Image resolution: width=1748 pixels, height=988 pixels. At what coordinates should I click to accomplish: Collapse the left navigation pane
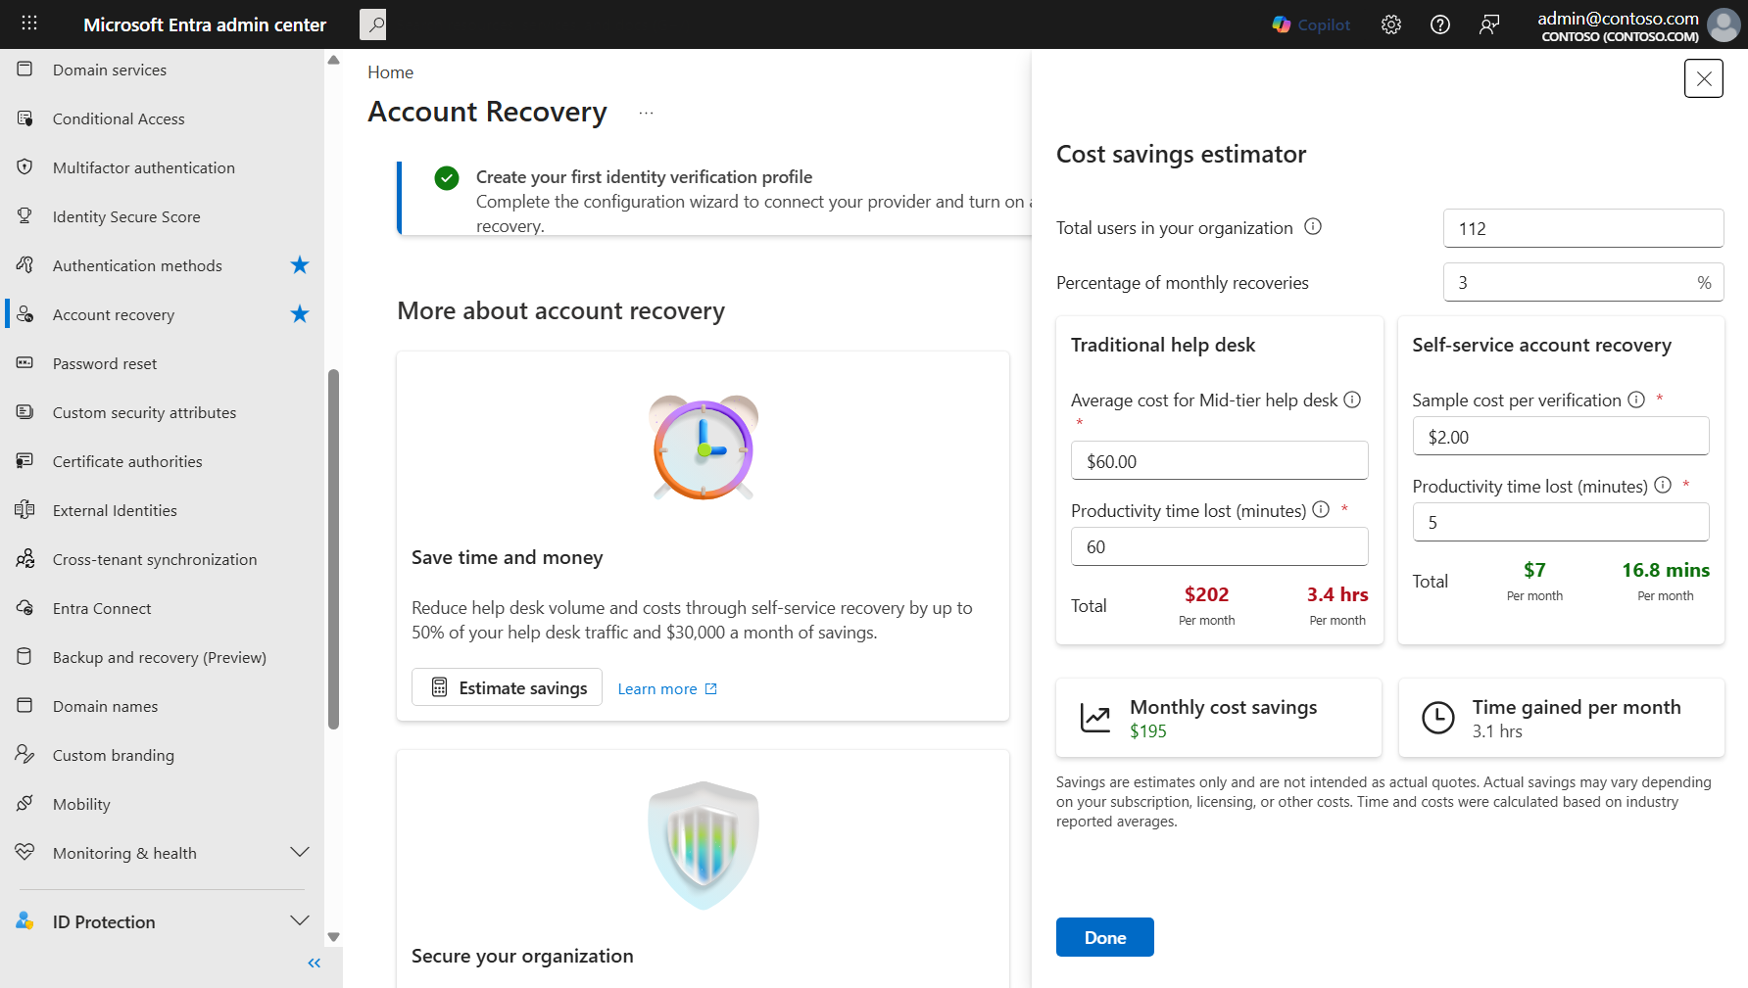point(314,964)
